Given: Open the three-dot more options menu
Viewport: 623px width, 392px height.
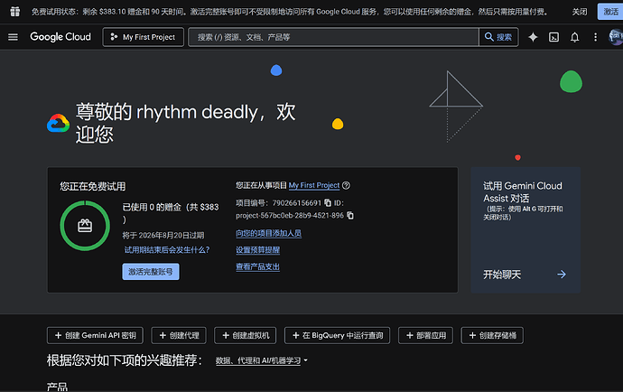Looking at the screenshot, I should pos(595,37).
